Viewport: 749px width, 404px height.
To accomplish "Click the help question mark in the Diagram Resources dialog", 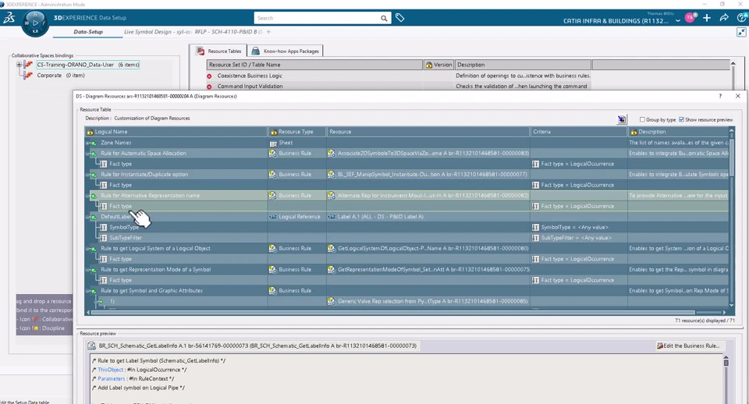I will [720, 96].
